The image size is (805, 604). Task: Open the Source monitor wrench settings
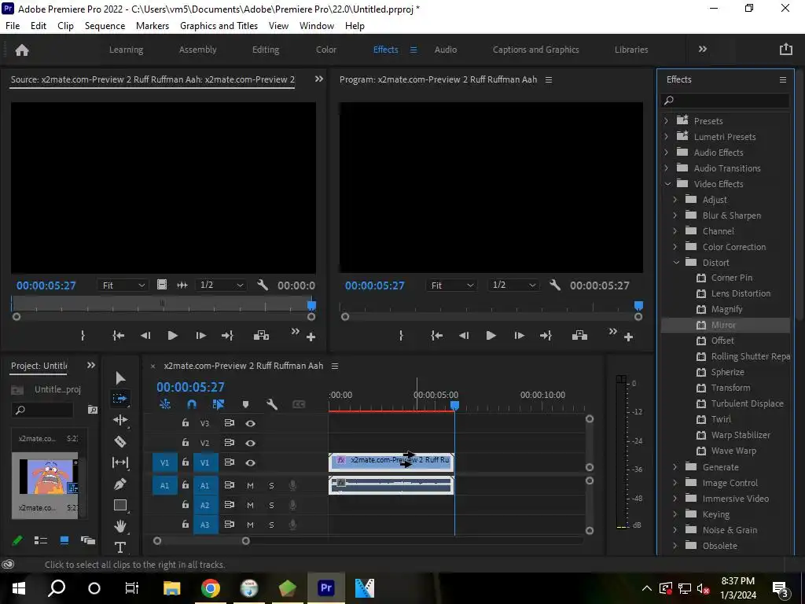pos(263,285)
